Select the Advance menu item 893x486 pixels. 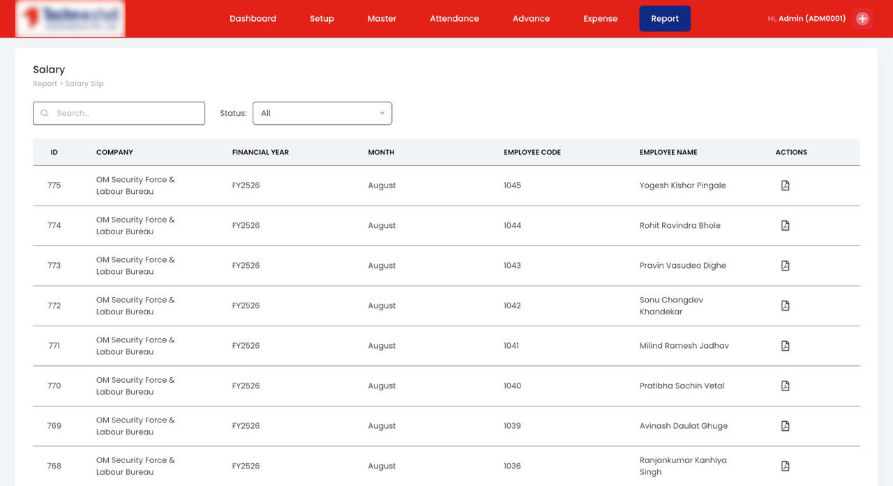[531, 19]
